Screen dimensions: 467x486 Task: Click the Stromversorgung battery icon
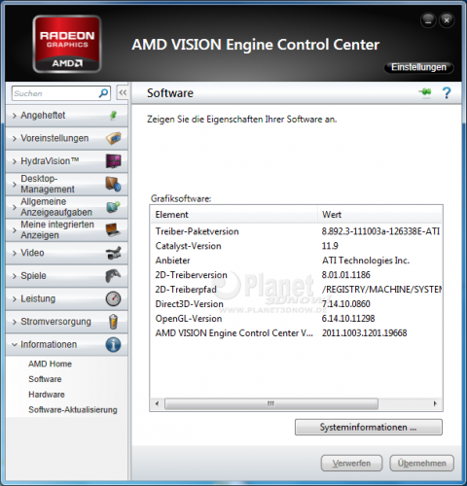[x=113, y=322]
